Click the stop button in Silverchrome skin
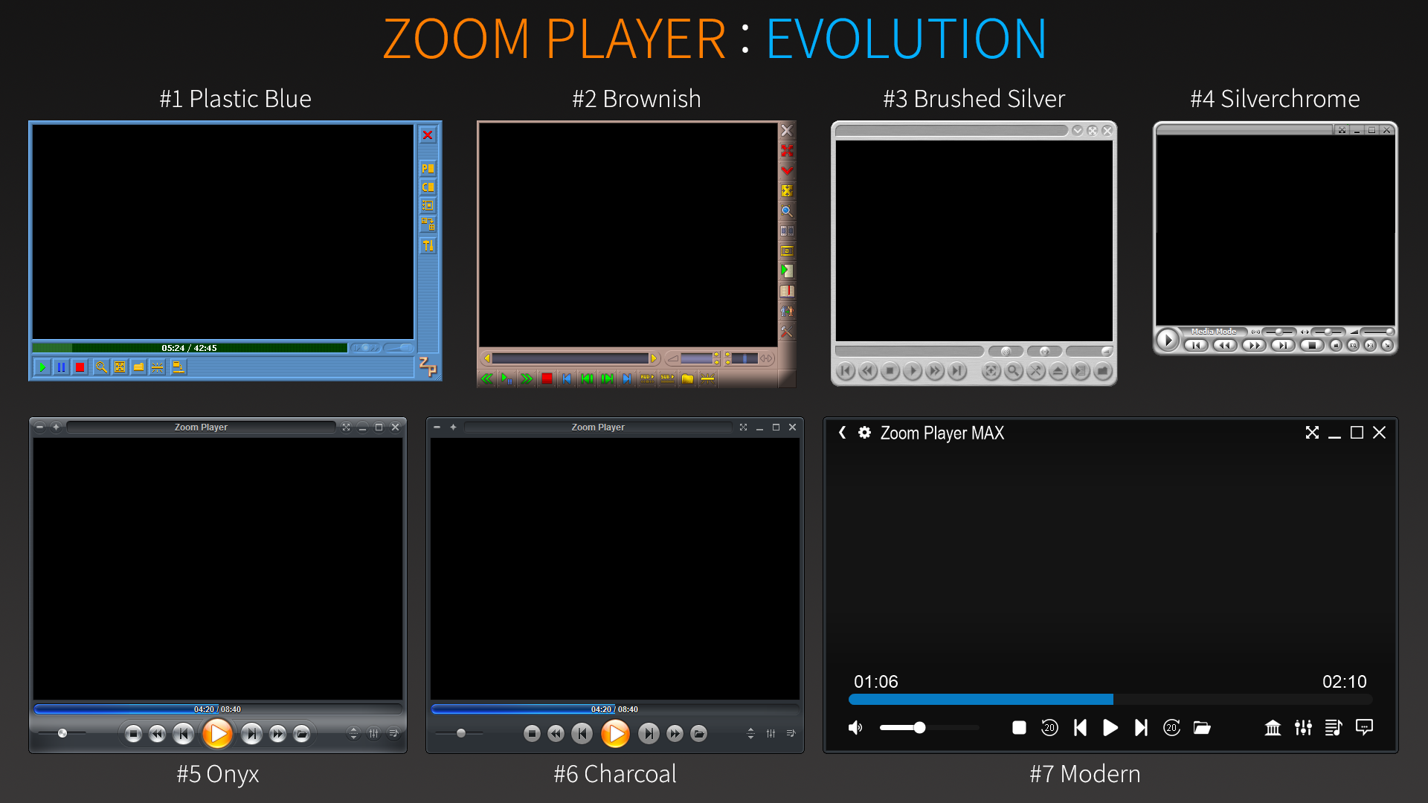Screen dimensions: 1428x803 pyautogui.click(x=1313, y=345)
